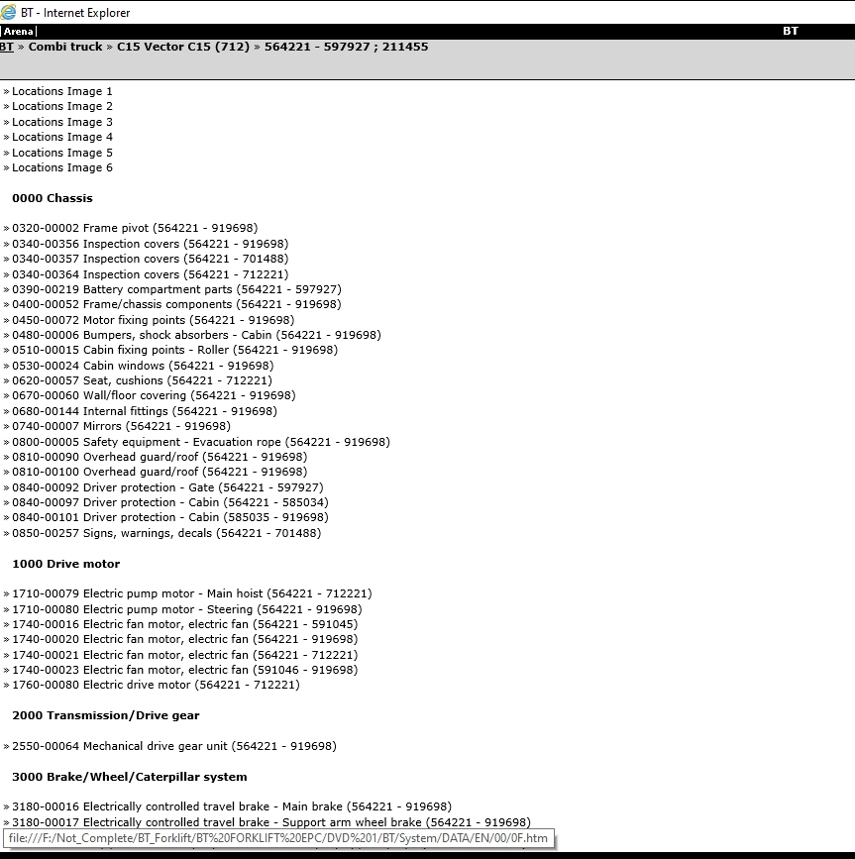Click 3180-00016 travel brake - Main brake
The width and height of the screenshot is (855, 859).
point(231,806)
